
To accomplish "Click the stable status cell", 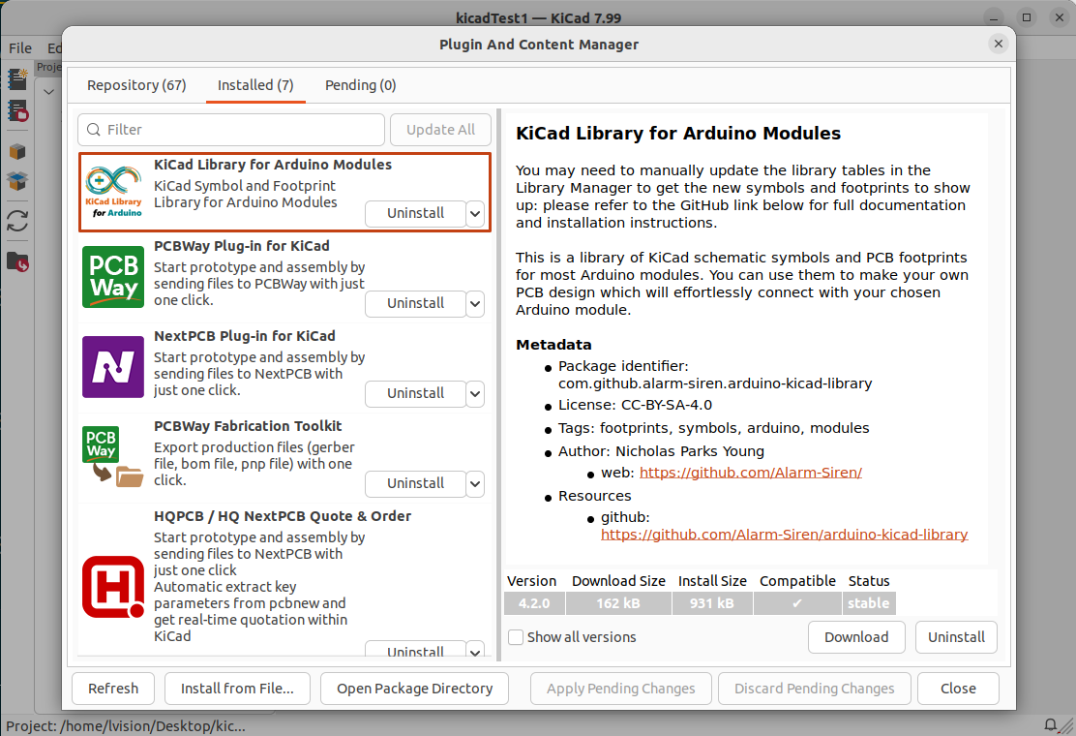I will pos(869,603).
